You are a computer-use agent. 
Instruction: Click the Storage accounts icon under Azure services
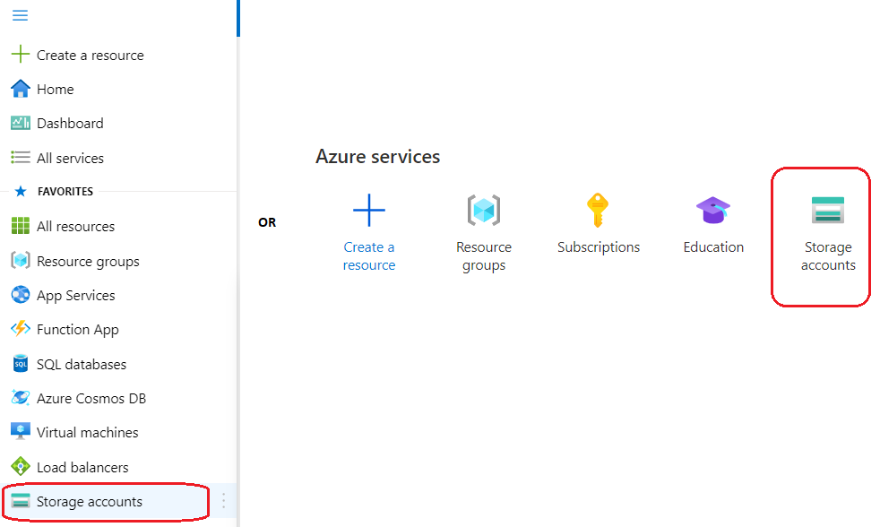(x=828, y=210)
